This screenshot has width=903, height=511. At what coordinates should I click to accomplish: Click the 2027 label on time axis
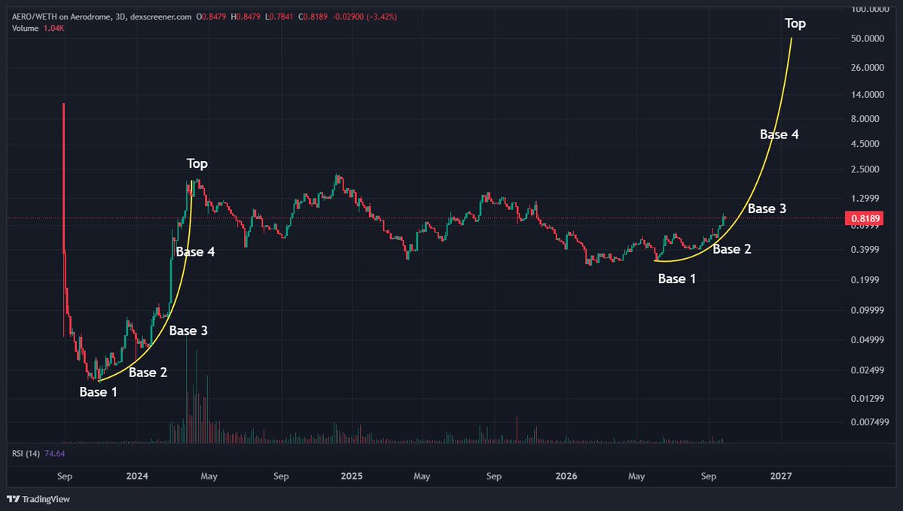click(781, 476)
